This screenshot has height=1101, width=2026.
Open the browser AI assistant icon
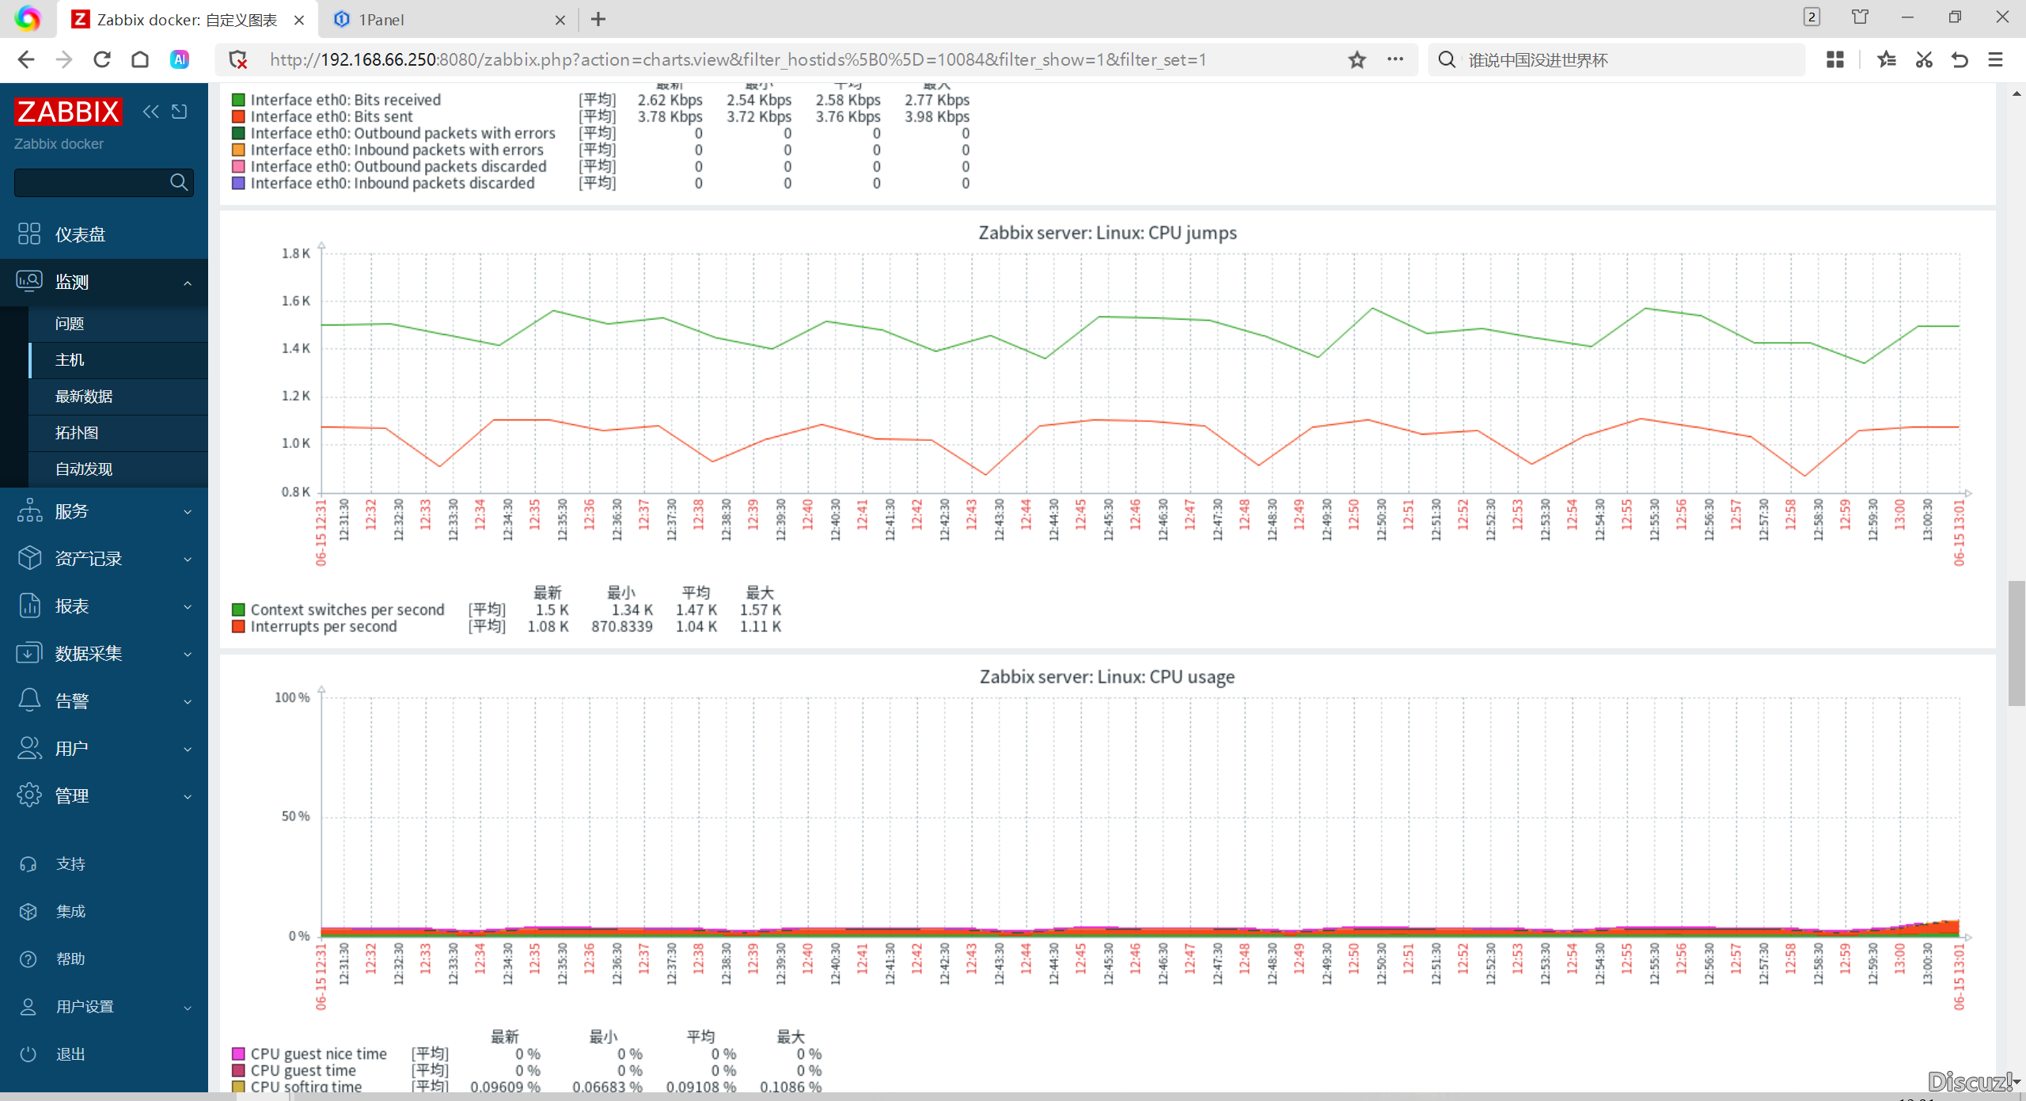click(x=180, y=59)
